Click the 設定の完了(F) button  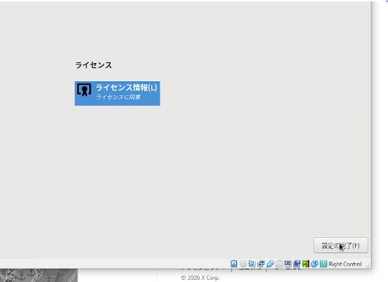pyautogui.click(x=341, y=246)
